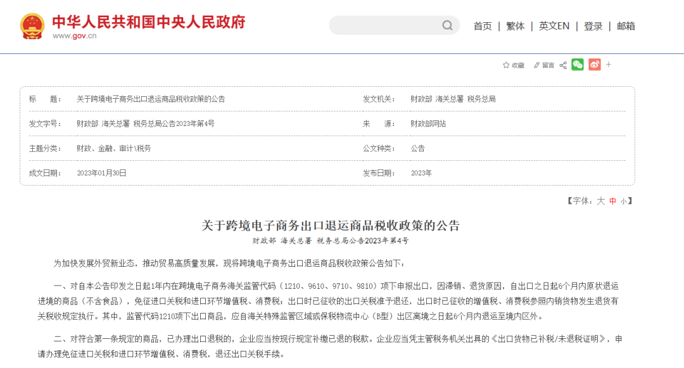Click the 来源 field label

tap(379, 124)
